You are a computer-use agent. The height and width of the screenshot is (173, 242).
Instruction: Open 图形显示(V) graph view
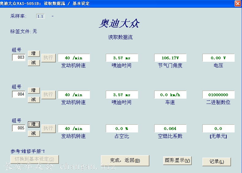pos(177,160)
